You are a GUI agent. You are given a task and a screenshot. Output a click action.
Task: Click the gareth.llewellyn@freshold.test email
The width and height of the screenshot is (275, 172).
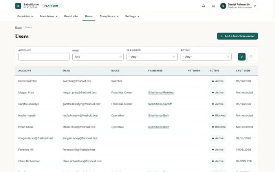[x=82, y=104]
